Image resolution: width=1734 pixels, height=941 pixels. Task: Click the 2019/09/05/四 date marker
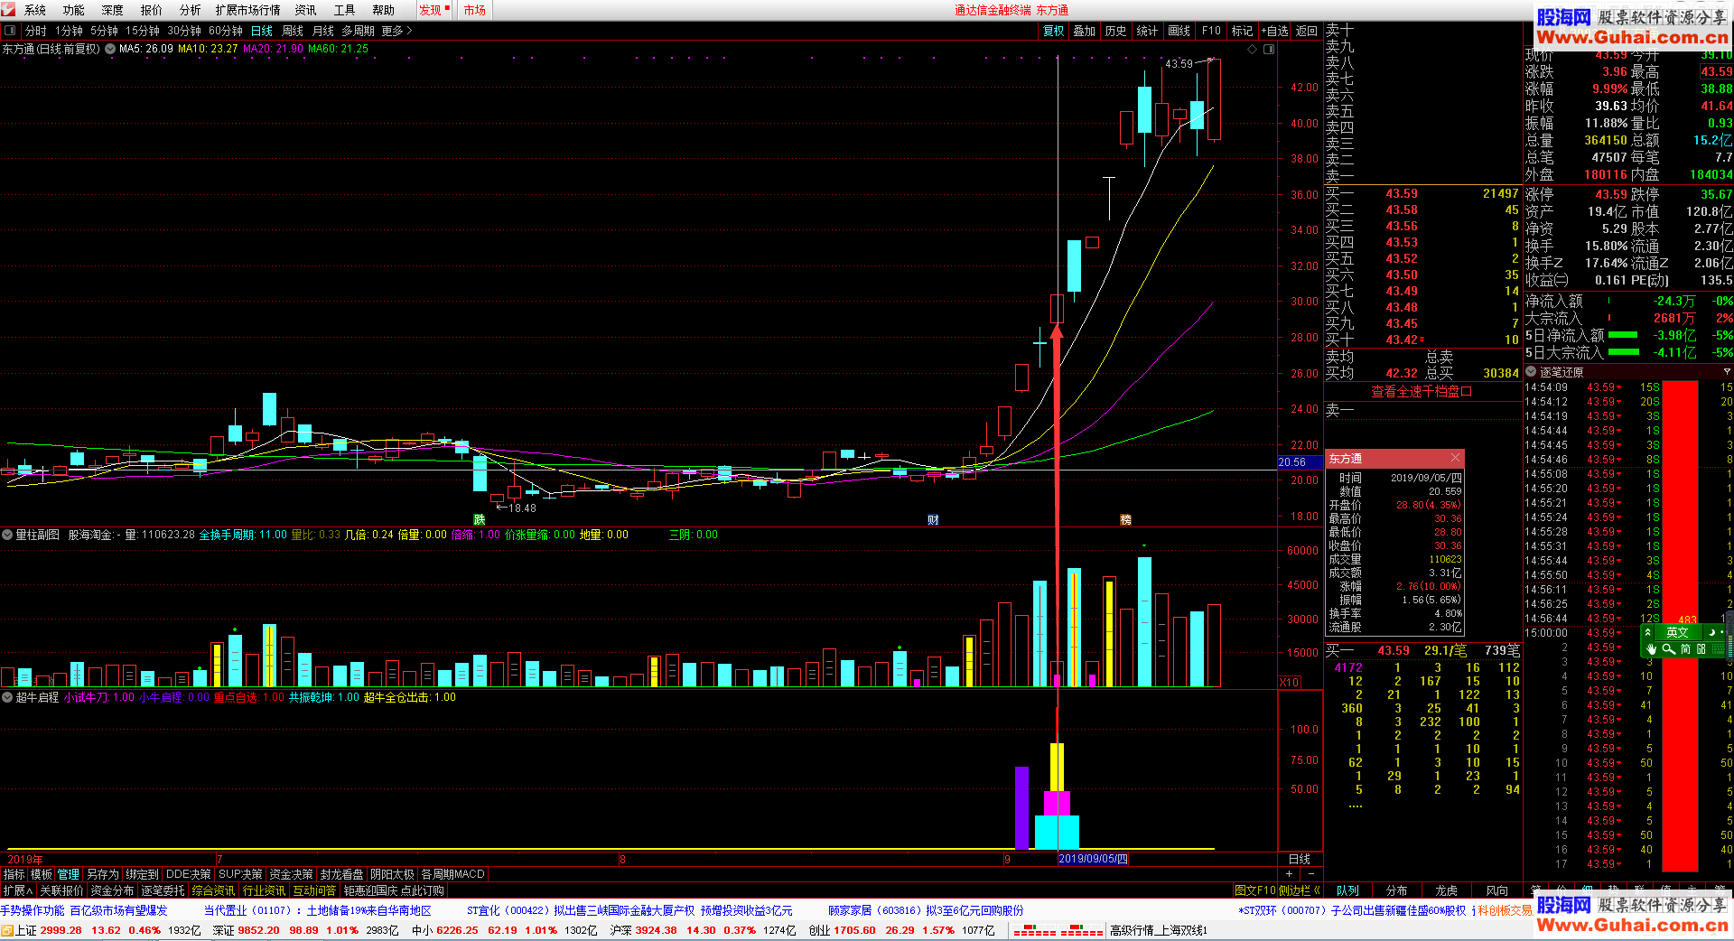[x=1093, y=859]
